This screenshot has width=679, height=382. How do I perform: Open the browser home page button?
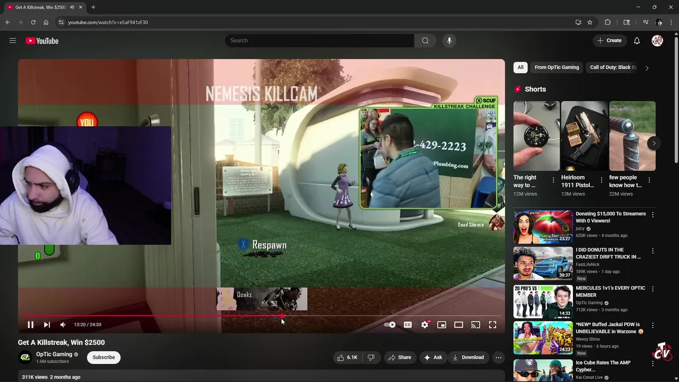[46, 22]
